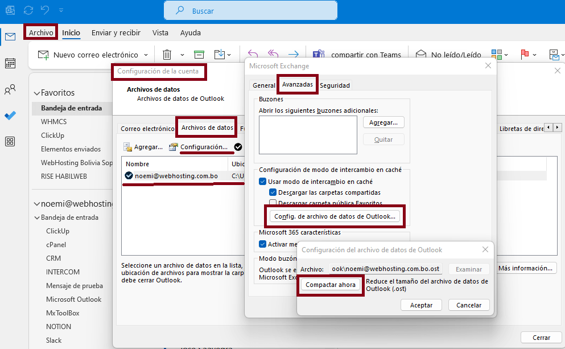
Task: Click the Unread/Read envelope icon
Action: (421, 54)
